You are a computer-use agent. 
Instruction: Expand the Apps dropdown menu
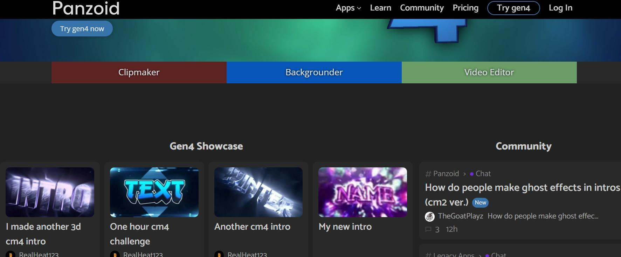(348, 8)
